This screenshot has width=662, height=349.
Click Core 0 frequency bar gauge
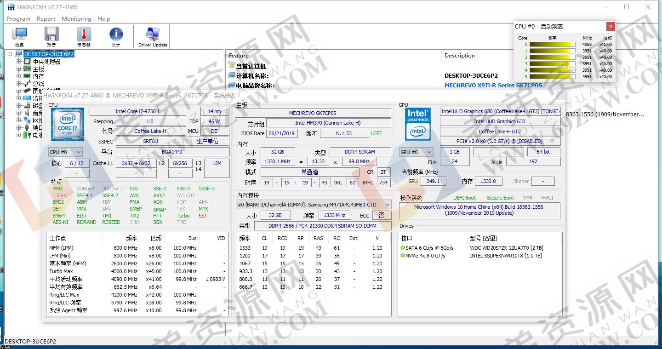(x=552, y=44)
